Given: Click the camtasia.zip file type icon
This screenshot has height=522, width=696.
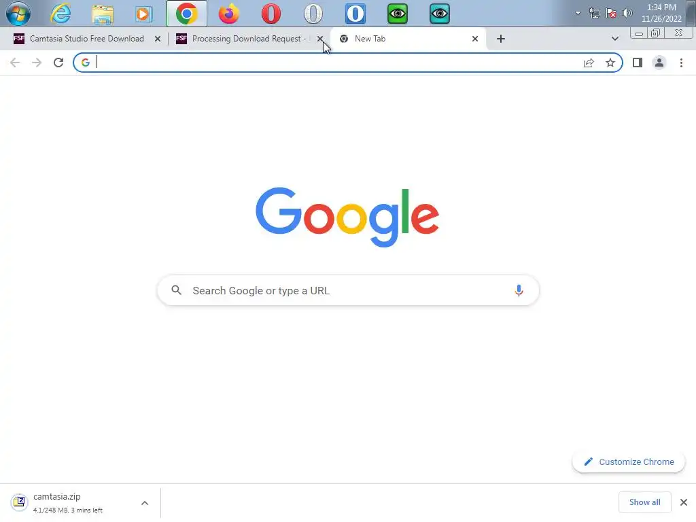Looking at the screenshot, I should tap(19, 502).
